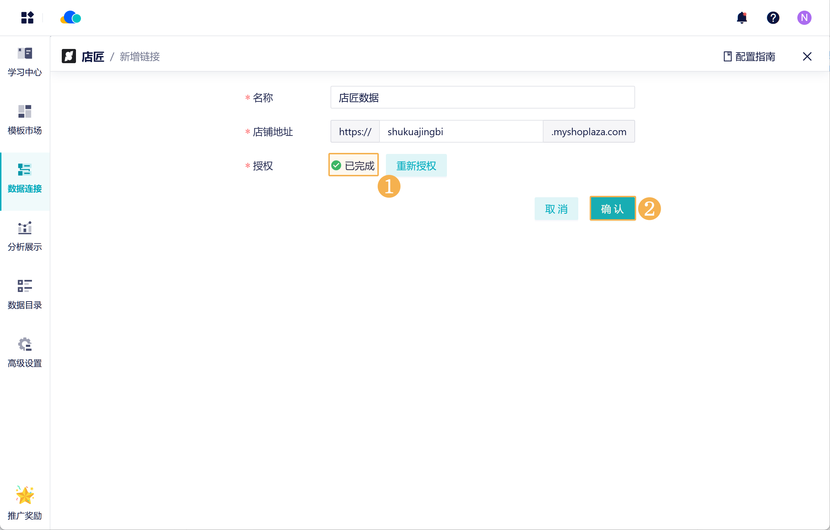The image size is (830, 530).
Task: Edit the shukuajingbi store address field
Action: (x=461, y=132)
